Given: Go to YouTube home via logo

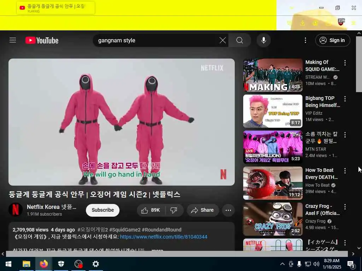Looking at the screenshot, I should pos(42,40).
